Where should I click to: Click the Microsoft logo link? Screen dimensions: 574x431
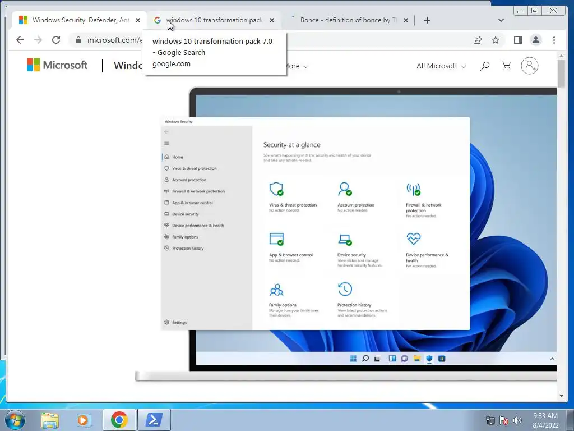pos(57,65)
